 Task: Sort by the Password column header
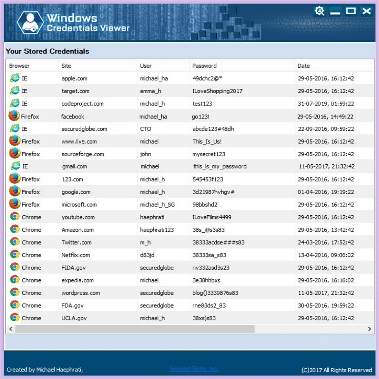click(x=242, y=66)
